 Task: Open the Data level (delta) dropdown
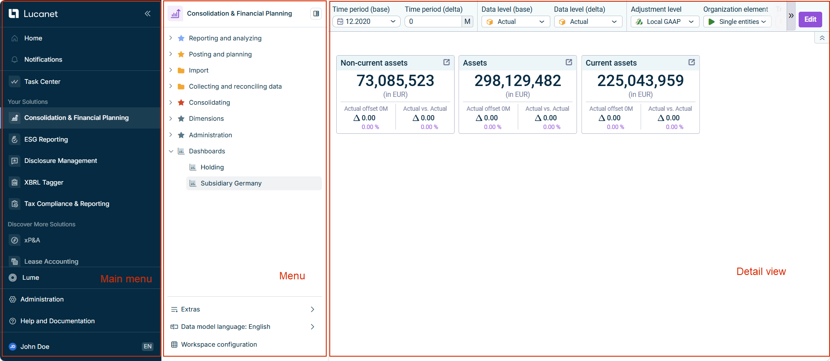(x=588, y=21)
